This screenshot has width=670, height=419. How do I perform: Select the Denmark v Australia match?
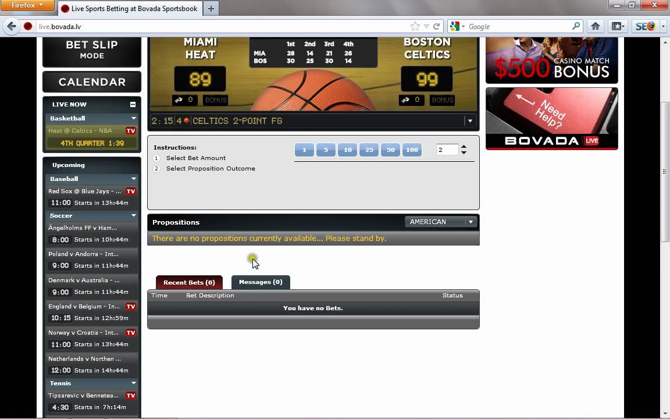point(92,286)
